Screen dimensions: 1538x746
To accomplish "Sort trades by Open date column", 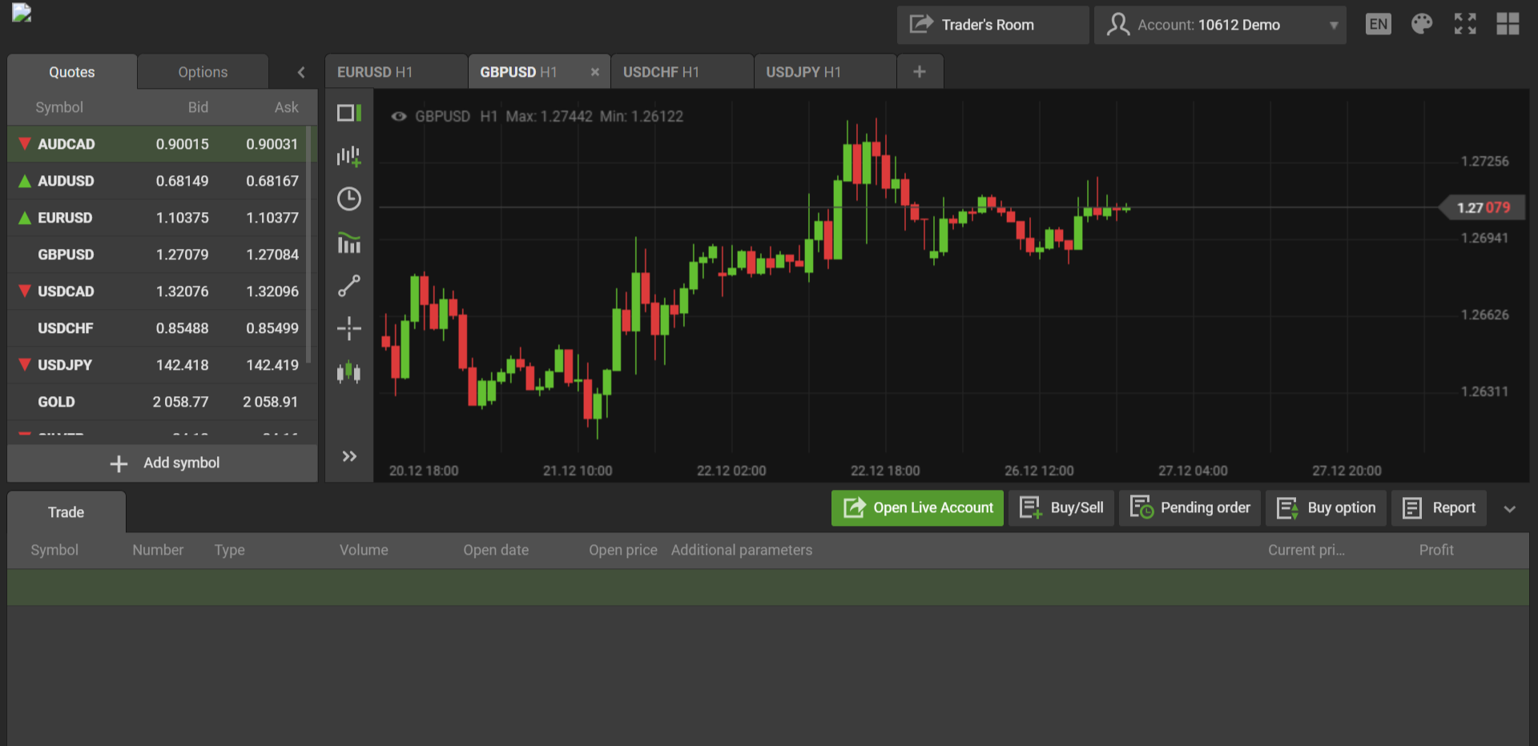I will point(496,550).
